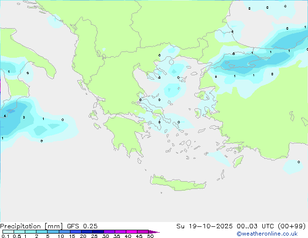Image resolution: width=308 pixels, height=238 pixels.
Task: Choose the 2–5 mm legend swatch
Action: pos(42,232)
